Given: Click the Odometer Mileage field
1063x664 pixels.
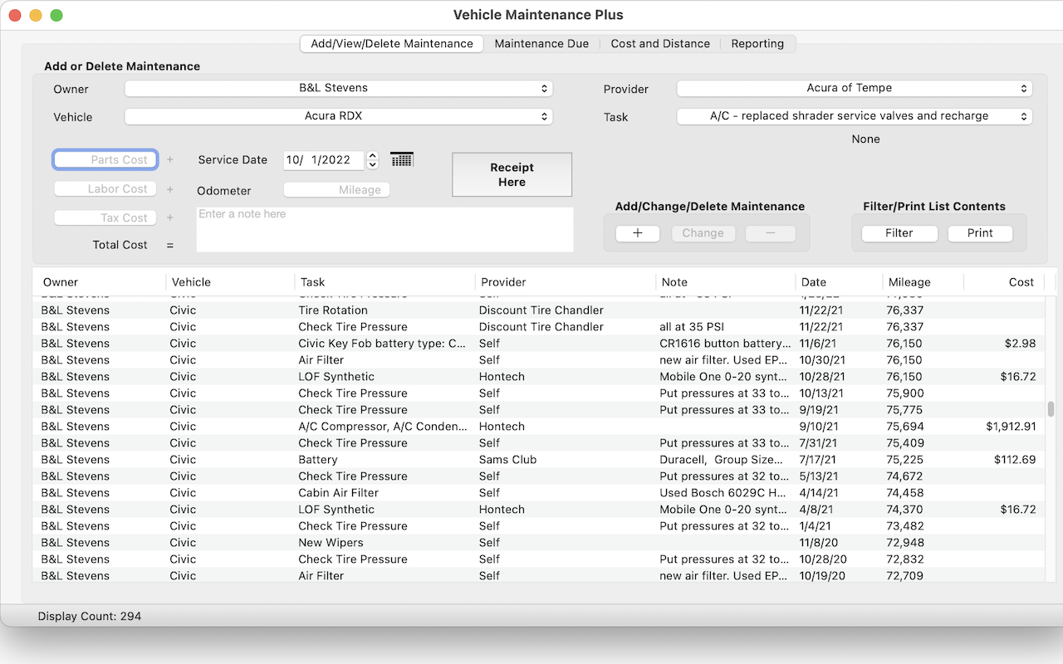Looking at the screenshot, I should pyautogui.click(x=336, y=190).
